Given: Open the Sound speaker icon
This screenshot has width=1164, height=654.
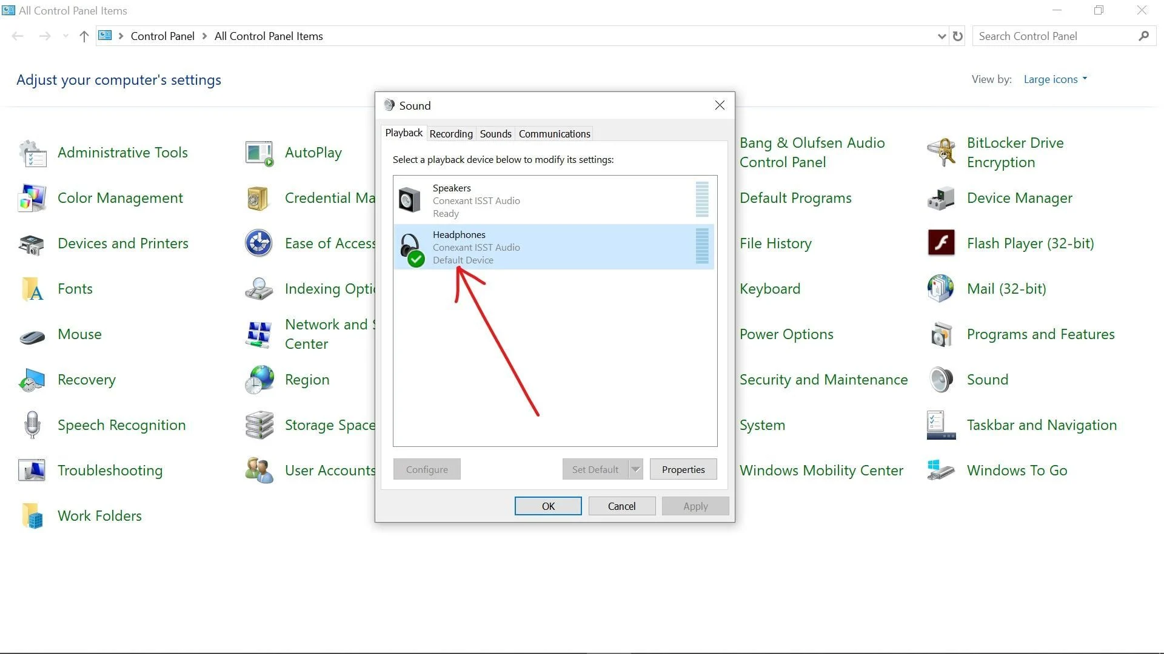Looking at the screenshot, I should [x=941, y=380].
